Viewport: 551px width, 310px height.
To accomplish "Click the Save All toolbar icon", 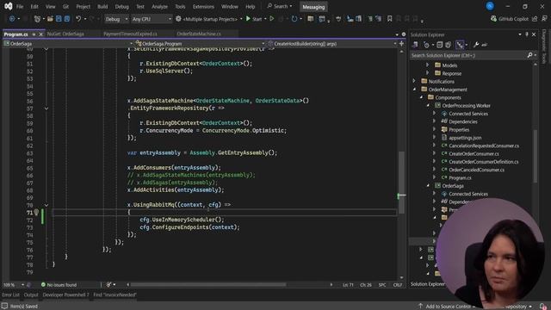I will coord(67,19).
